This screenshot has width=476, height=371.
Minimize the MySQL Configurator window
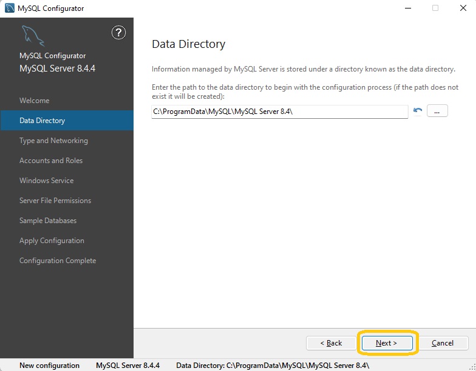point(408,8)
